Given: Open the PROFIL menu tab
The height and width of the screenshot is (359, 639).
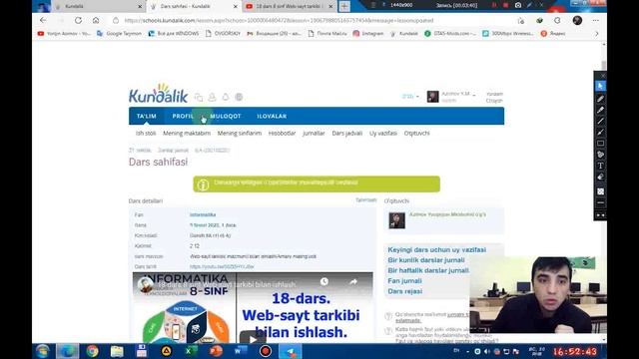Looking at the screenshot, I should pyautogui.click(x=183, y=116).
